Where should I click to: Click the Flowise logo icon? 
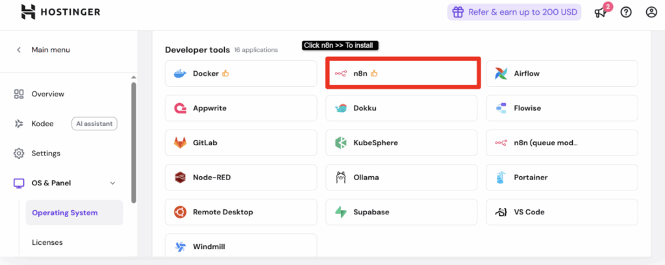pos(501,108)
